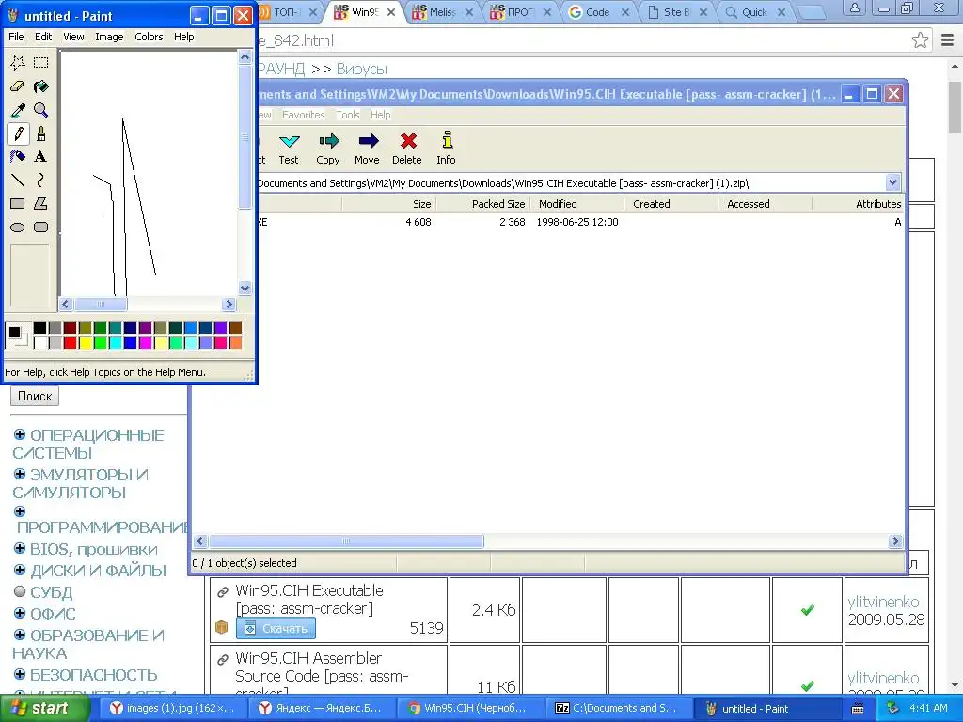Open the СУБД category link
The image size is (963, 722).
51,592
